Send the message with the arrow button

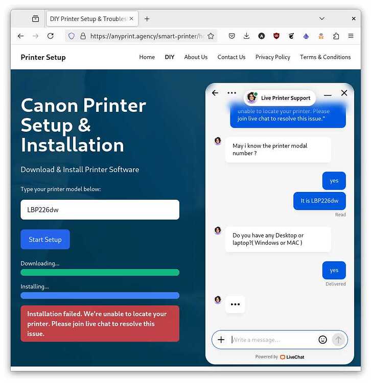[x=338, y=340]
